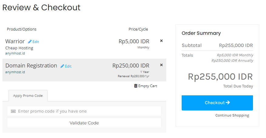Click the ticket icon in promo field
Viewport: 266px width, 138px height.
point(13,111)
